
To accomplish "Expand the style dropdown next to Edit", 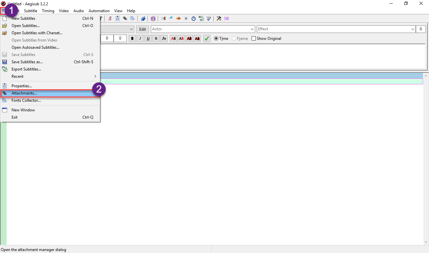I will pyautogui.click(x=132, y=29).
